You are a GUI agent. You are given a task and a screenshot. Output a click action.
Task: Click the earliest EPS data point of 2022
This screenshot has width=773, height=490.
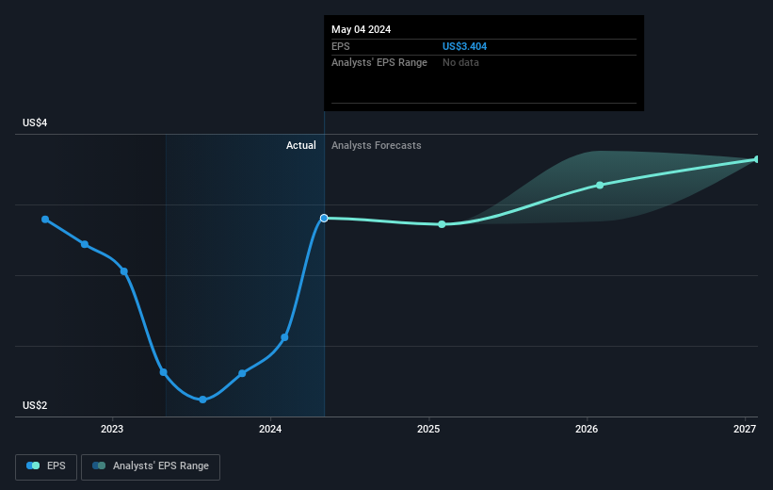coord(45,220)
